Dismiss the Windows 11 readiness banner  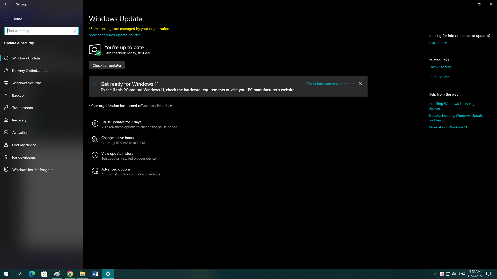click(361, 84)
